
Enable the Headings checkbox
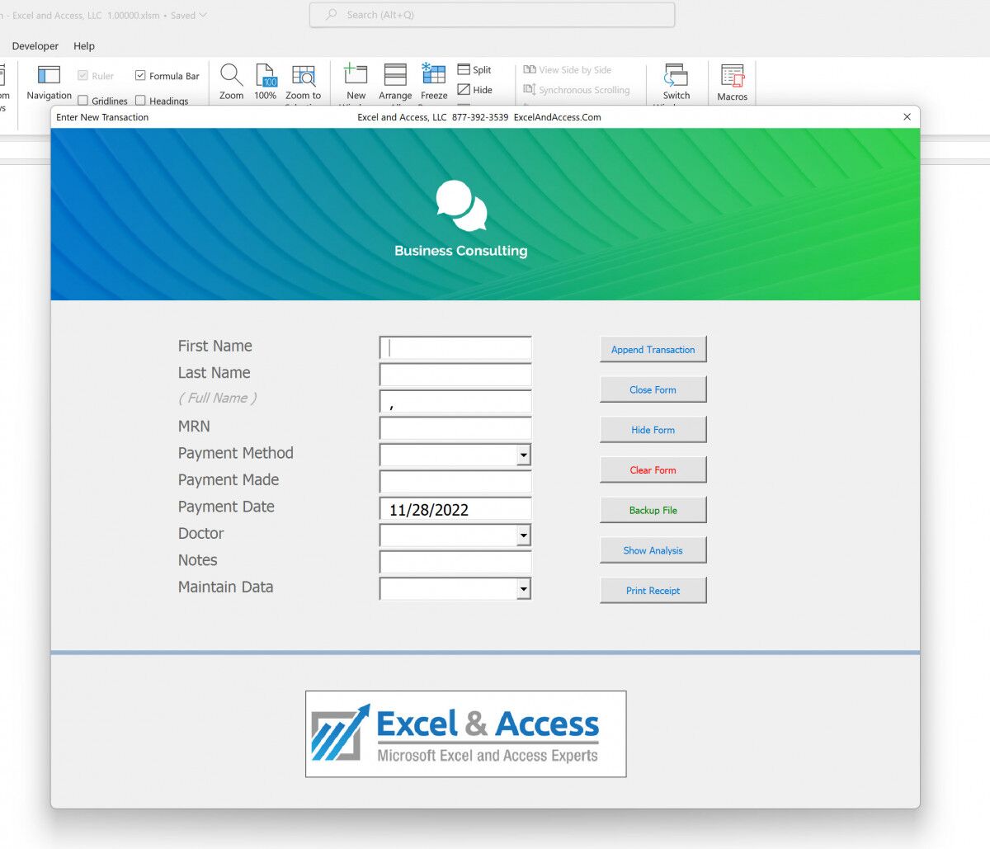click(141, 101)
